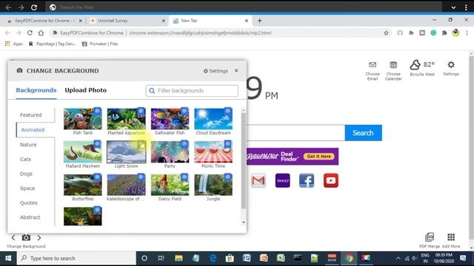This screenshot has height=266, width=474.
Task: Open the Yahoo shortcut icon
Action: click(283, 180)
